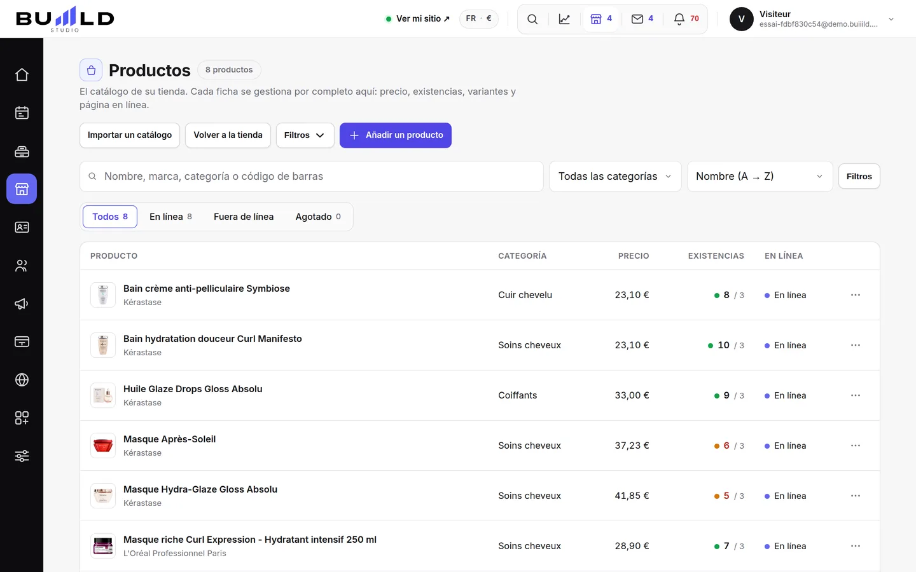Screen dimensions: 916x572
Task: Click the EN LÍNEA column header
Action: click(x=784, y=256)
